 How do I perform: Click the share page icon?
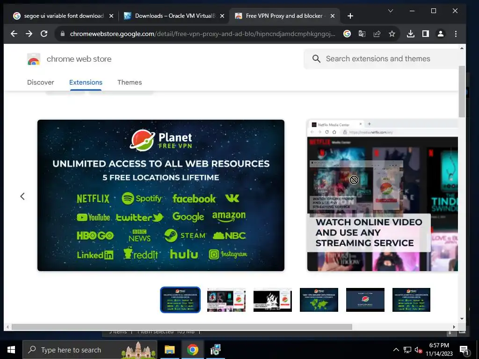click(377, 34)
